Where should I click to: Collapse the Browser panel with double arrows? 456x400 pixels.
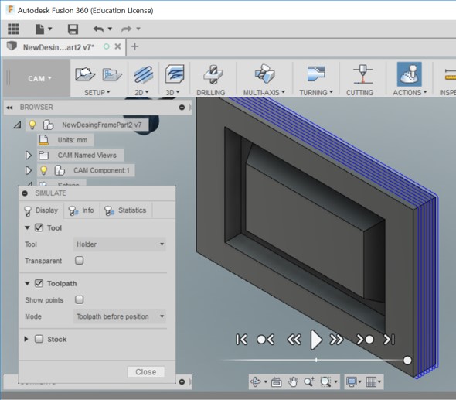9,108
